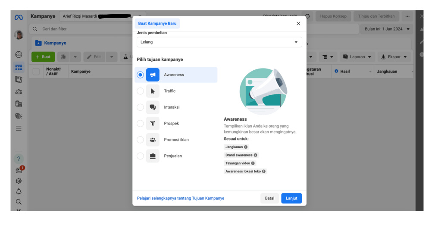
Task: Click the Promosi iklan people icon
Action: point(153,140)
